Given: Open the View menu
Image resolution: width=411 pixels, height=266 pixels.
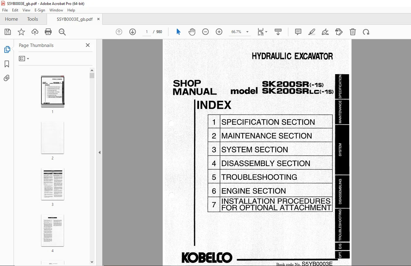Looking at the screenshot, I should [26, 10].
